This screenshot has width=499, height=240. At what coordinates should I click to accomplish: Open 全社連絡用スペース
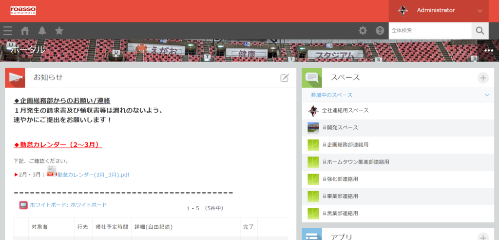click(x=345, y=111)
